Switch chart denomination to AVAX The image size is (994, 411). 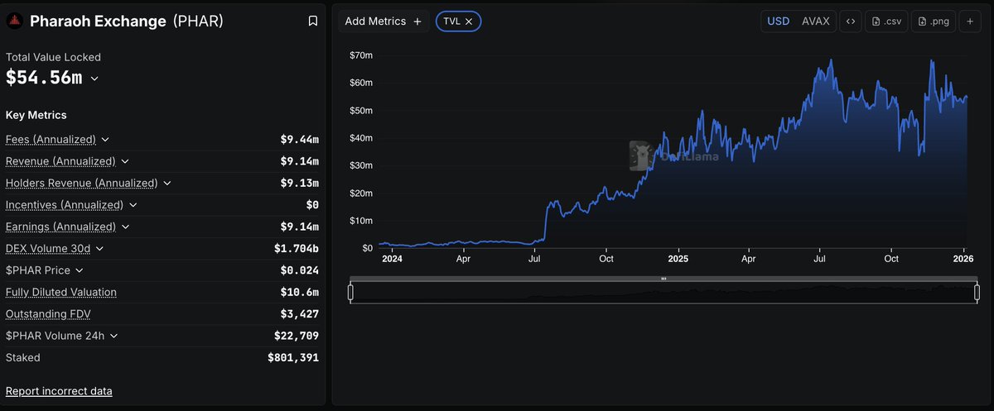[815, 22]
